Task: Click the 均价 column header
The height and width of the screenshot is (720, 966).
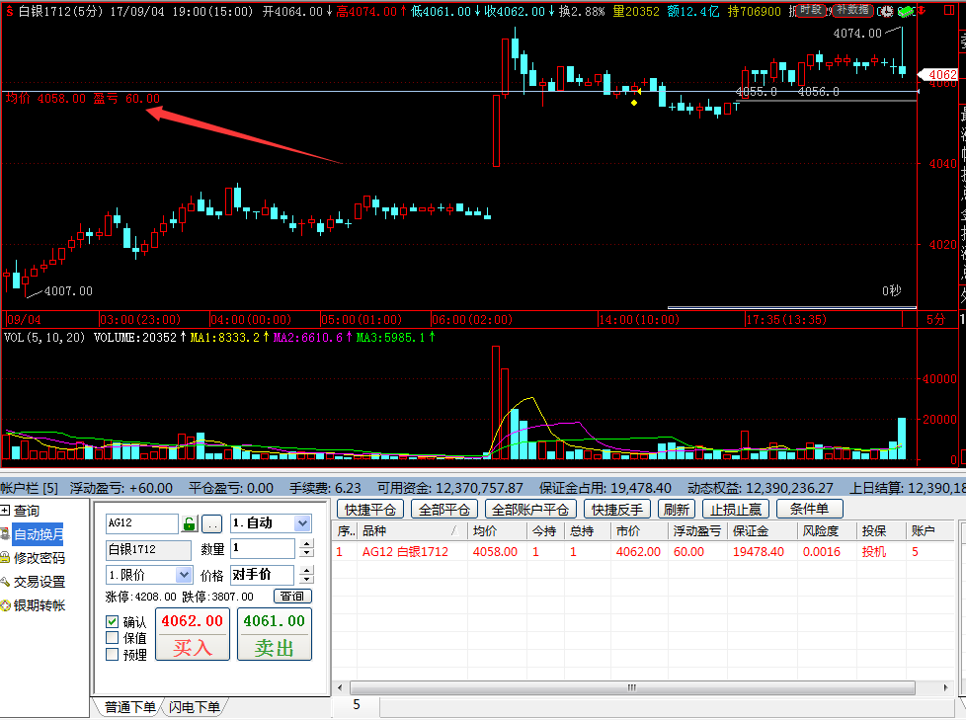Action: 497,531
